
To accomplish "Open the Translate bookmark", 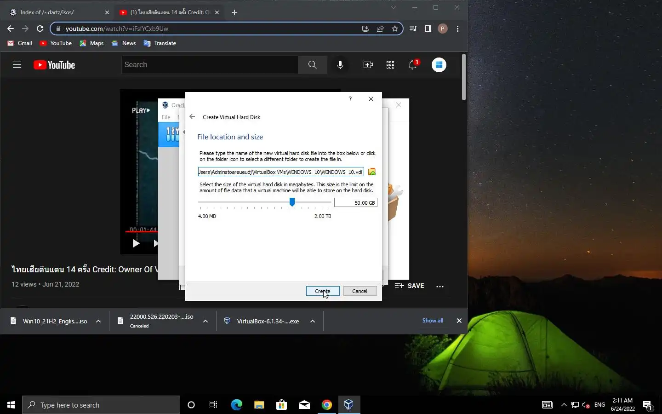I will 160,43.
